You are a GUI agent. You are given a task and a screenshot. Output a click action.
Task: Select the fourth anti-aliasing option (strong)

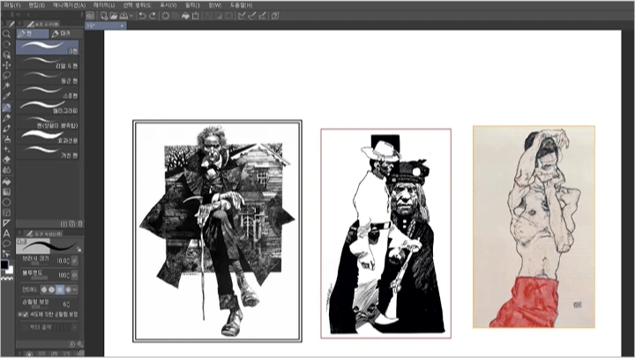pos(68,289)
